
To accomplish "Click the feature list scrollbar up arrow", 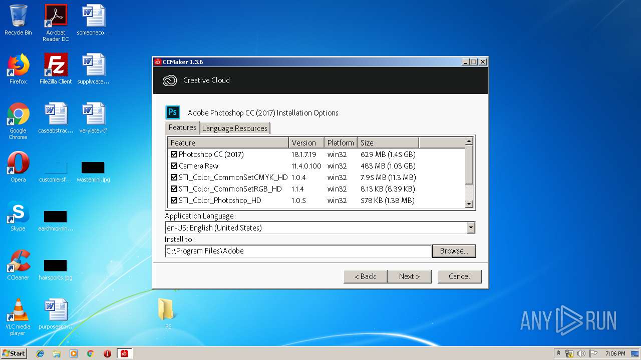I will click(469, 141).
